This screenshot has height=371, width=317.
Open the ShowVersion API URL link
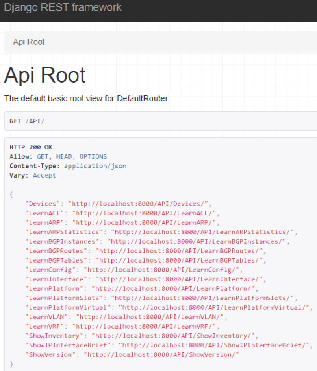161,354
